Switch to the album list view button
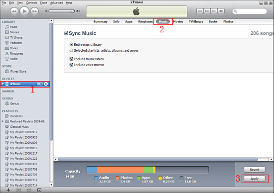The image size is (274, 193). coord(207,11)
